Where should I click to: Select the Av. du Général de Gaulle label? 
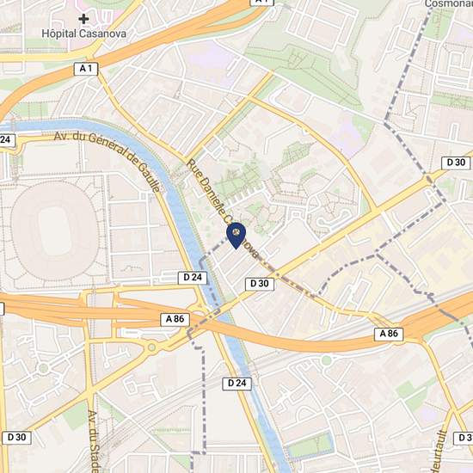[x=107, y=162]
